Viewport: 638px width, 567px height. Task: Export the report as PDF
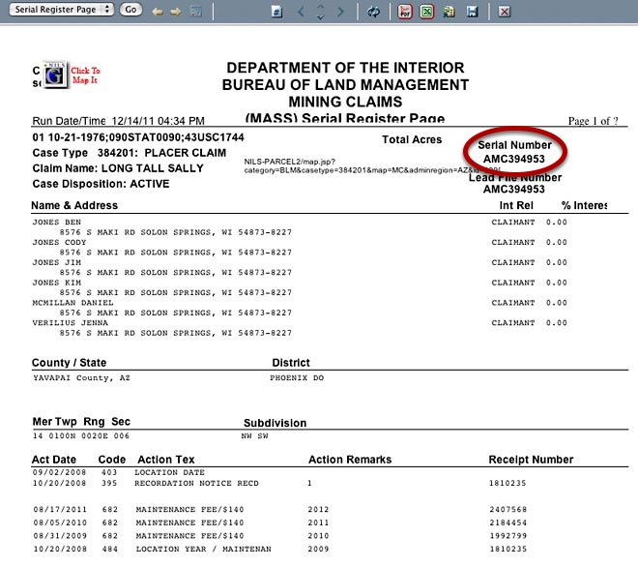click(x=405, y=12)
